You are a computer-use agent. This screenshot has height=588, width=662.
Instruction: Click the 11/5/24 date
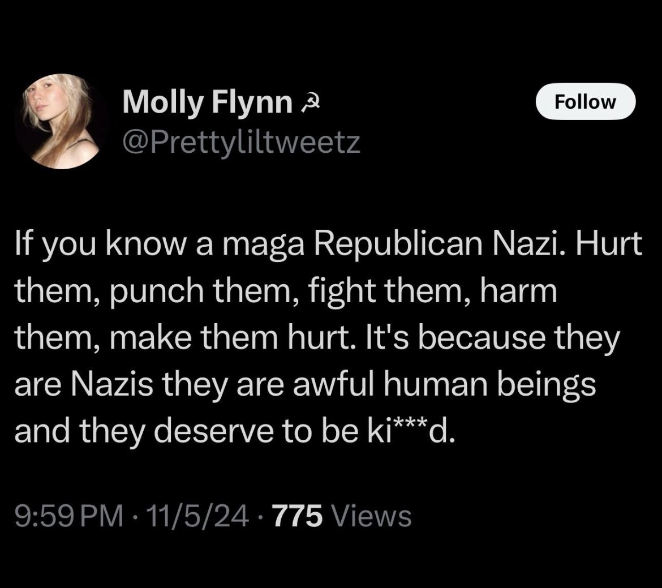[x=197, y=516]
